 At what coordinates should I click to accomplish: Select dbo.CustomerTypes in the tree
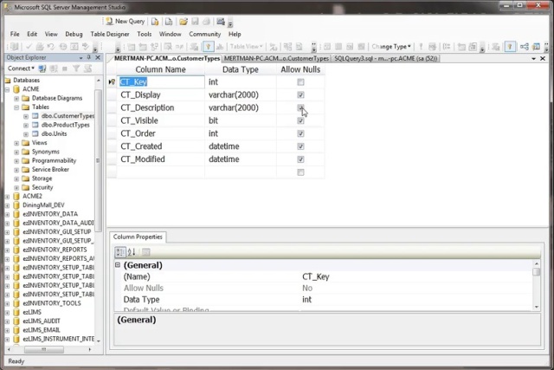[68, 116]
